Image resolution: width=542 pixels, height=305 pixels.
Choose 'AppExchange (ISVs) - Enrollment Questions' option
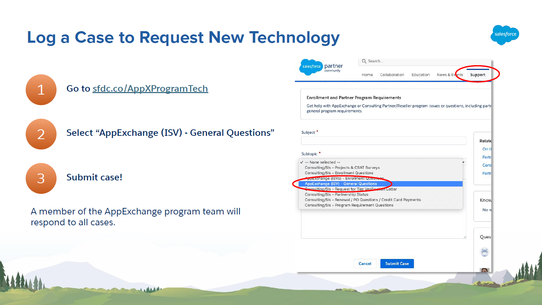pyautogui.click(x=381, y=178)
